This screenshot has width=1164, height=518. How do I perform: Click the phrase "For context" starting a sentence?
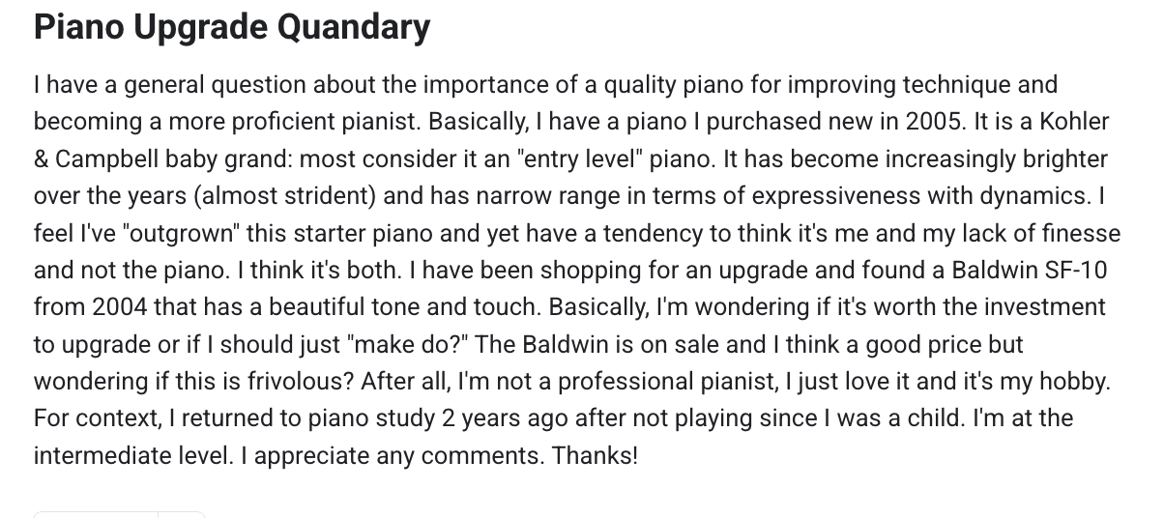[86, 418]
